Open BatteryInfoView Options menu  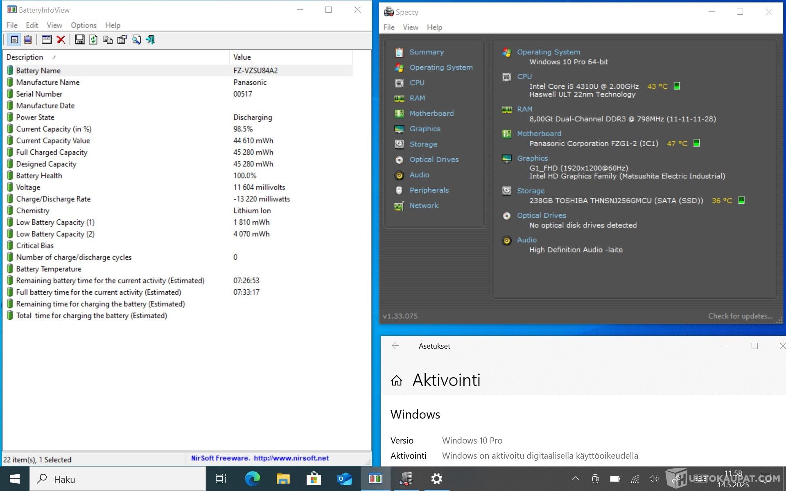[x=84, y=25]
